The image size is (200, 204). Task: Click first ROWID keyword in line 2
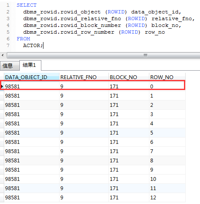pos(116,12)
